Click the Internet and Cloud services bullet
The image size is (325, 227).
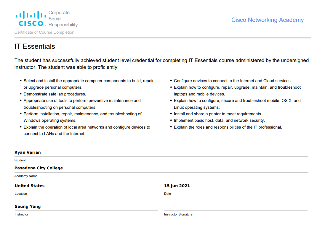(233, 81)
